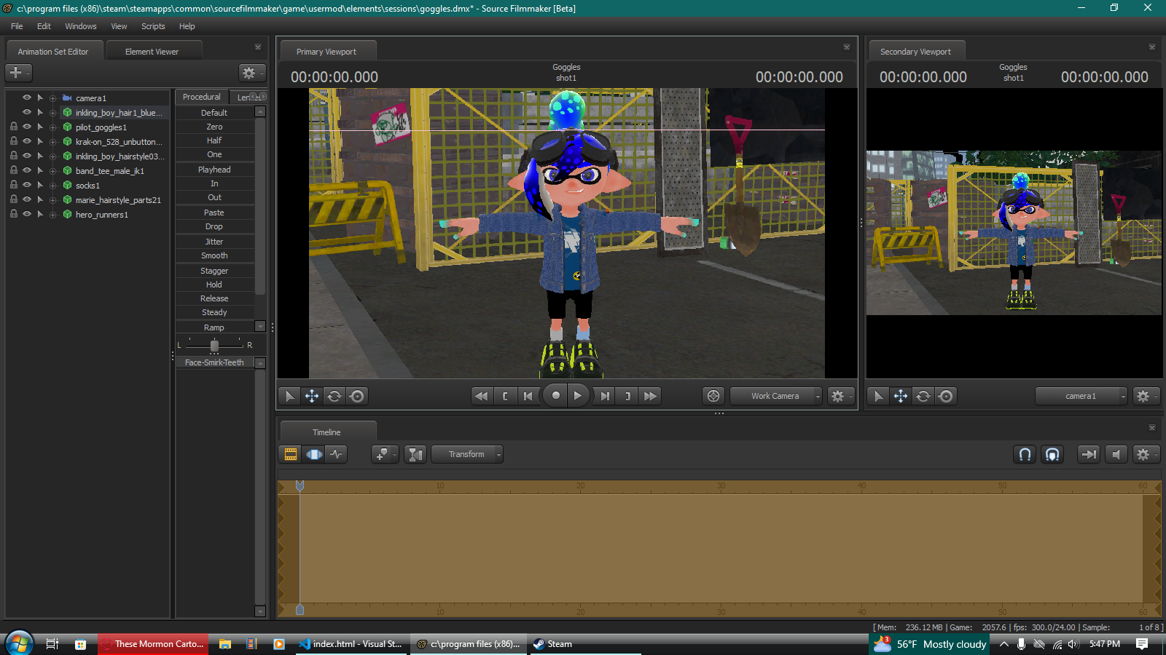This screenshot has width=1166, height=655.
Task: Click the add animation set plus button
Action: pos(15,73)
